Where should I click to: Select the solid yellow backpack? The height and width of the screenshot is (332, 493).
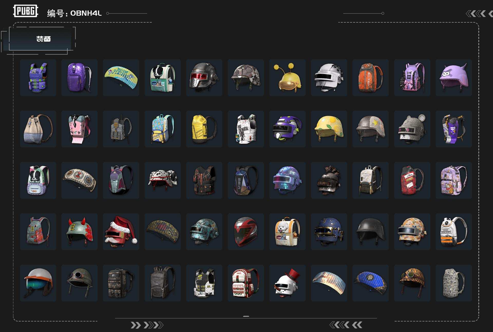(204, 129)
